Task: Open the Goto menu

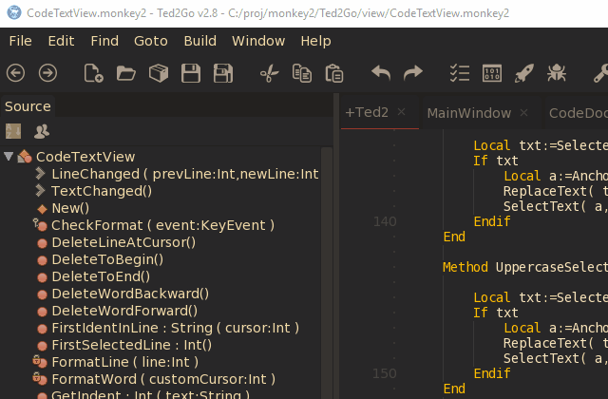Action: click(150, 41)
